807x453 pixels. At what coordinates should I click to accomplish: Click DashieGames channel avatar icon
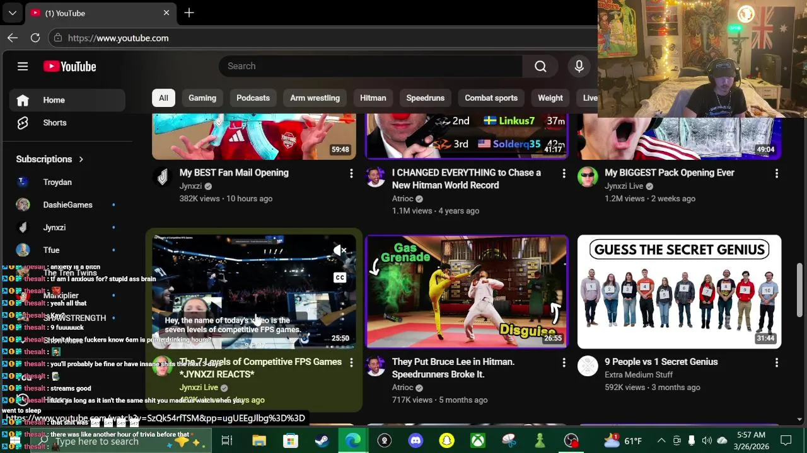click(23, 204)
